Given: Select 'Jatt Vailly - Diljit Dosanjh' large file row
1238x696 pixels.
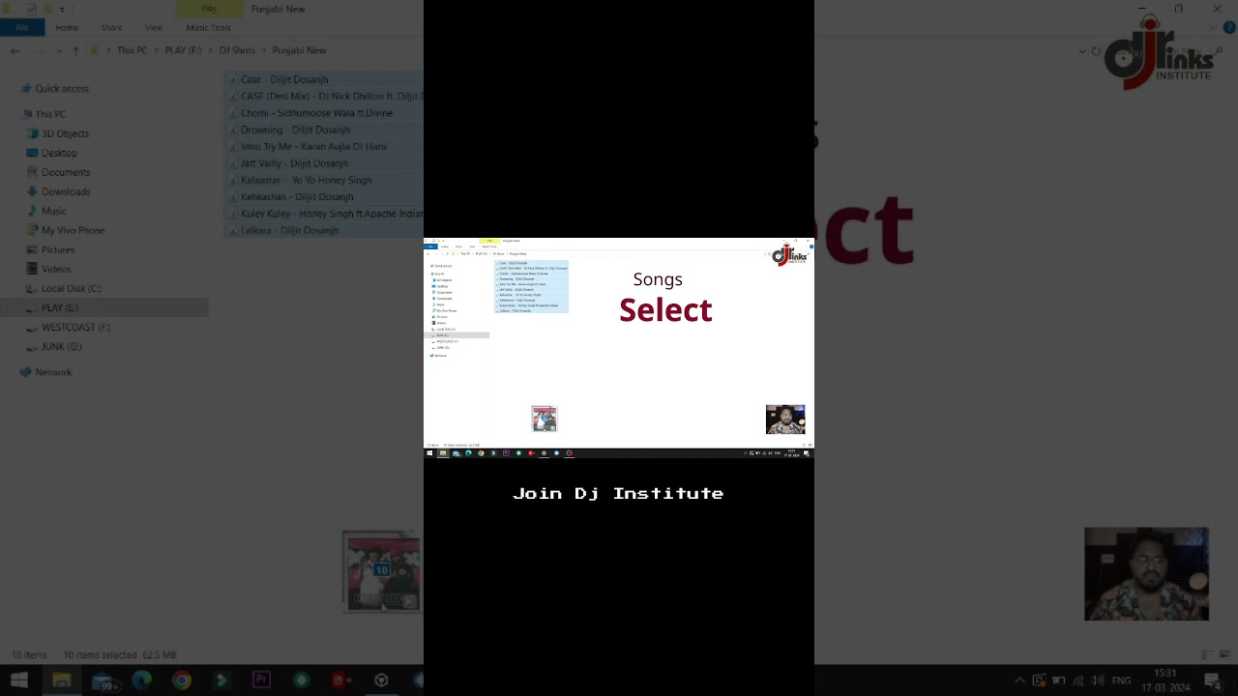Looking at the screenshot, I should coord(323,163).
